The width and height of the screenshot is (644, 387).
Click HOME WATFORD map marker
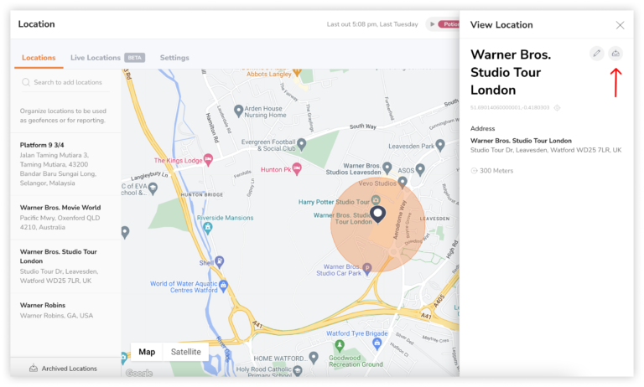[314, 358]
